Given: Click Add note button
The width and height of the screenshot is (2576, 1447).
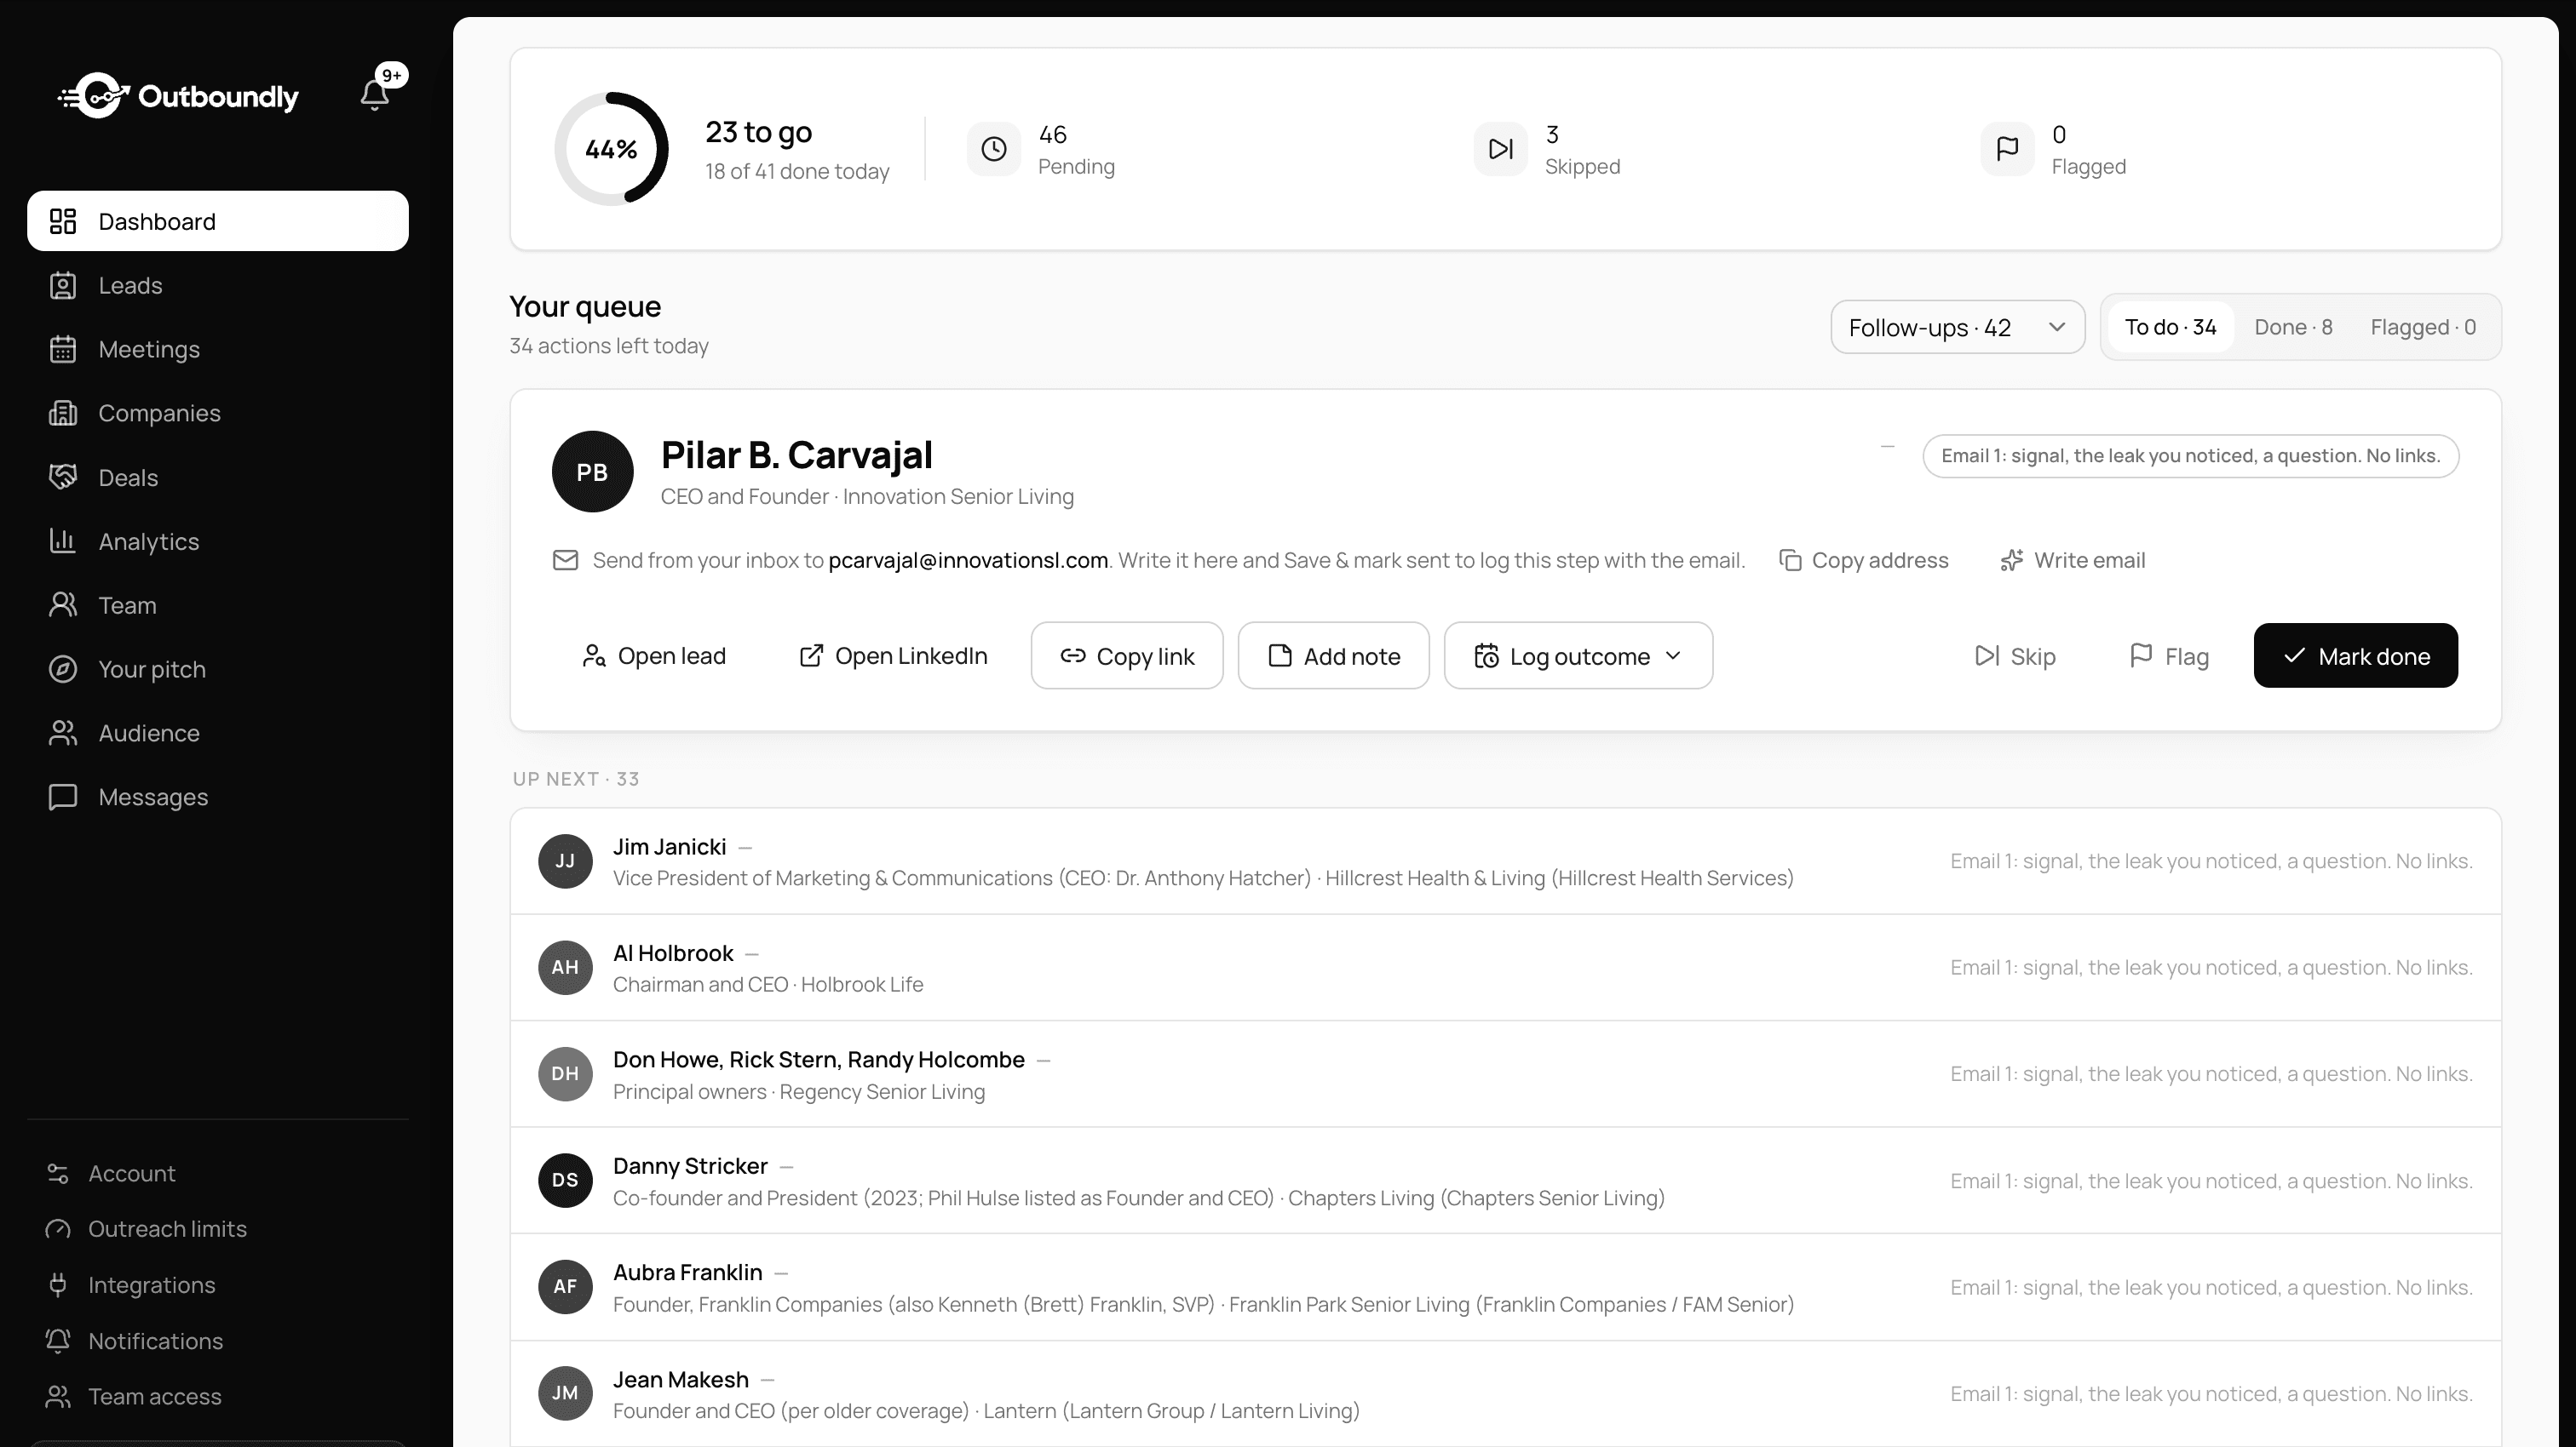Looking at the screenshot, I should (1333, 655).
